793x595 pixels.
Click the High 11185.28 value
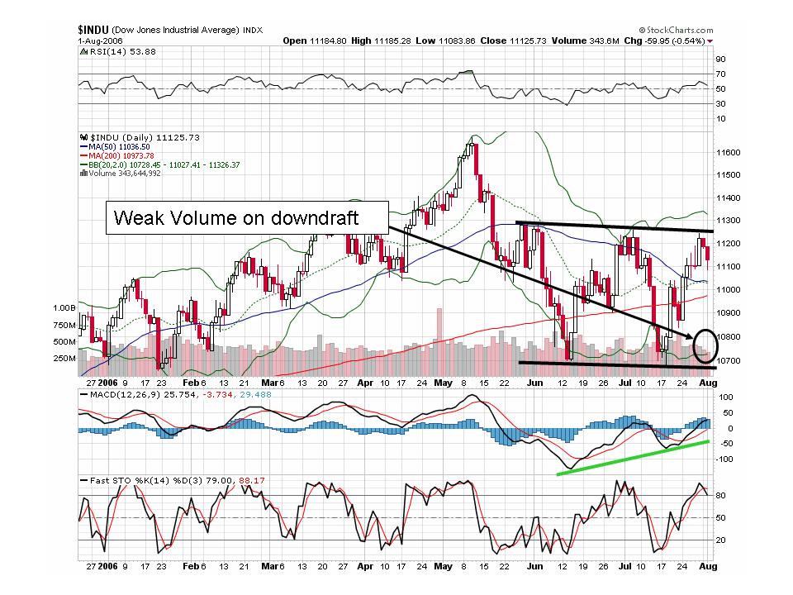click(381, 41)
